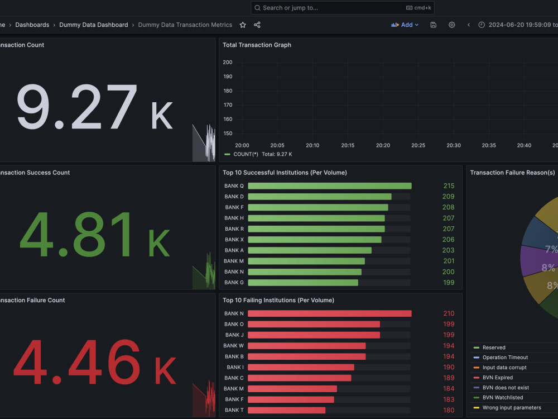The width and height of the screenshot is (558, 419).
Task: Open Top 10 Failing Institutions panel title
Action: click(278, 301)
